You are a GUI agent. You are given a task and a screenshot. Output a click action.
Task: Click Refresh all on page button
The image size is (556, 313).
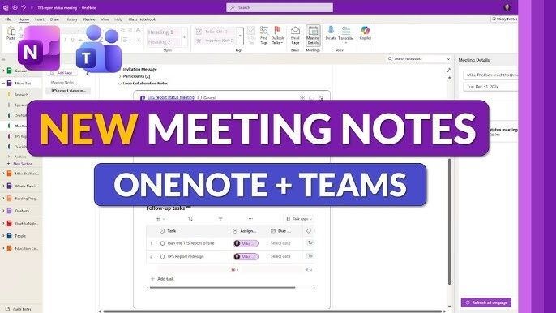(x=486, y=302)
